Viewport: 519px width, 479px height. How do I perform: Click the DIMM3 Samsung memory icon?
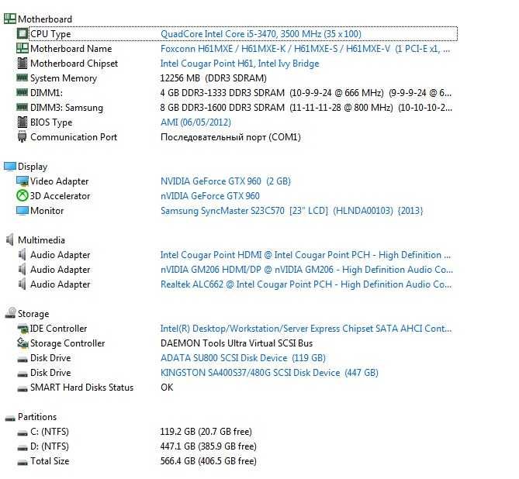(22, 107)
